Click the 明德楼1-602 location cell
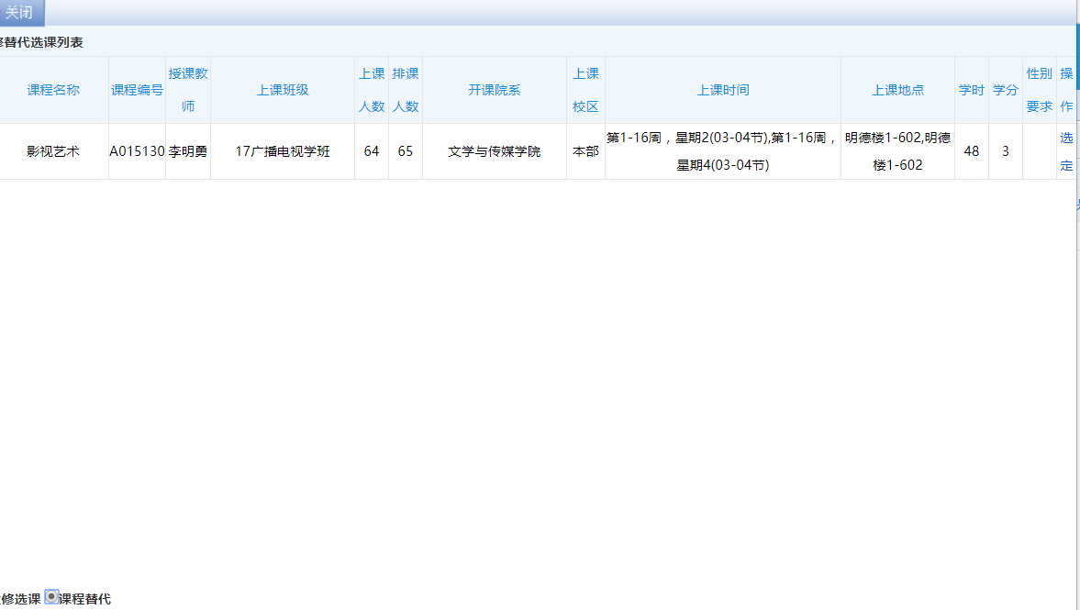Image resolution: width=1080 pixels, height=610 pixels. point(897,151)
